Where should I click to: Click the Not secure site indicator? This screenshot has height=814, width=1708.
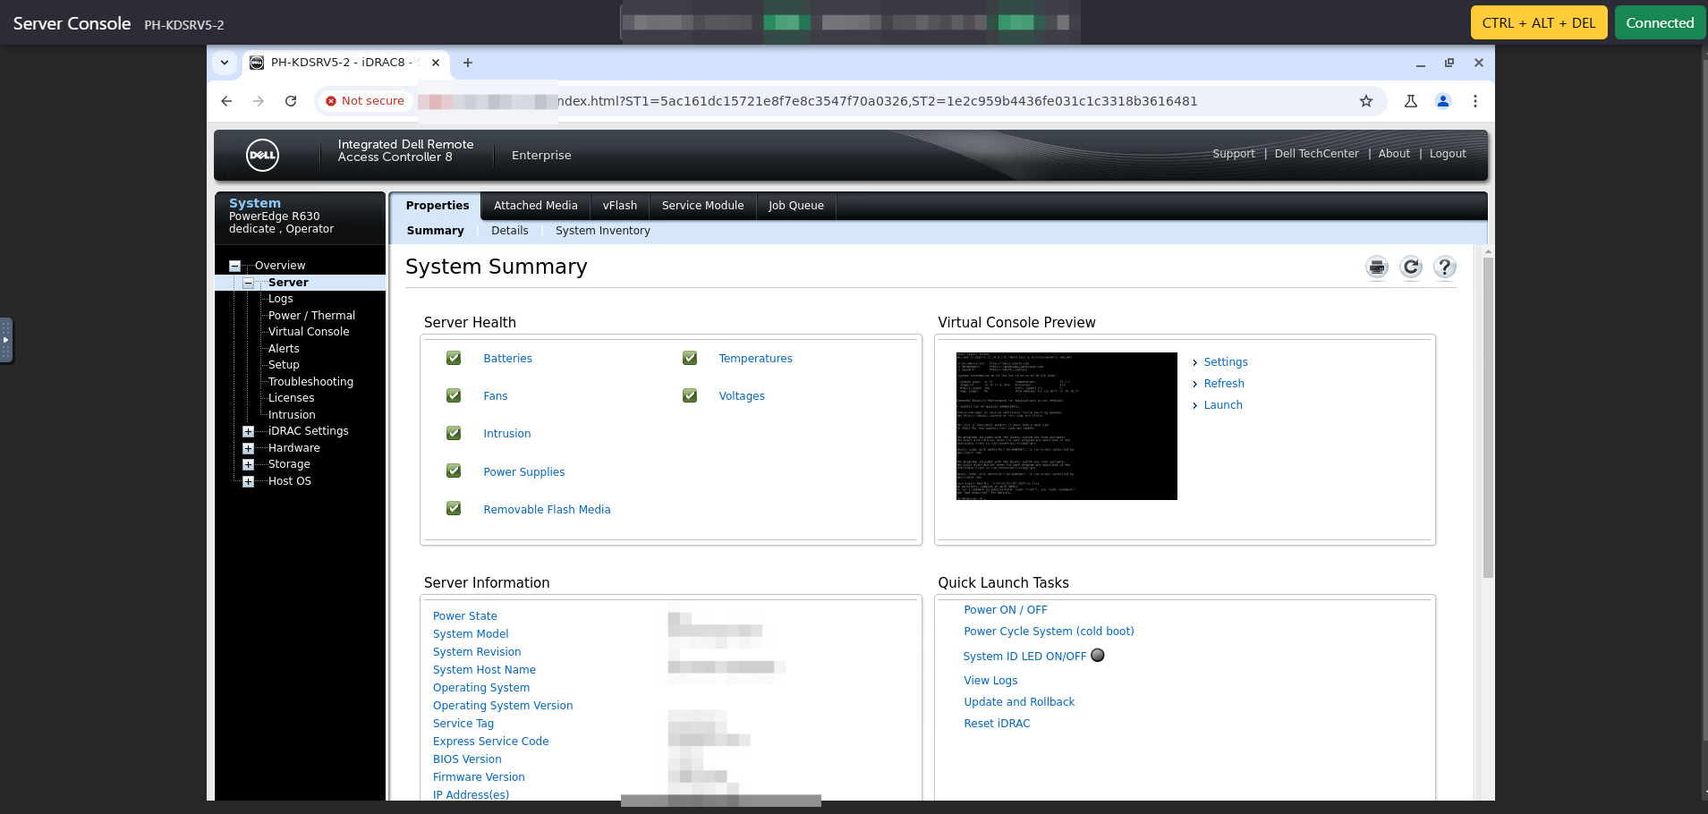pos(365,101)
